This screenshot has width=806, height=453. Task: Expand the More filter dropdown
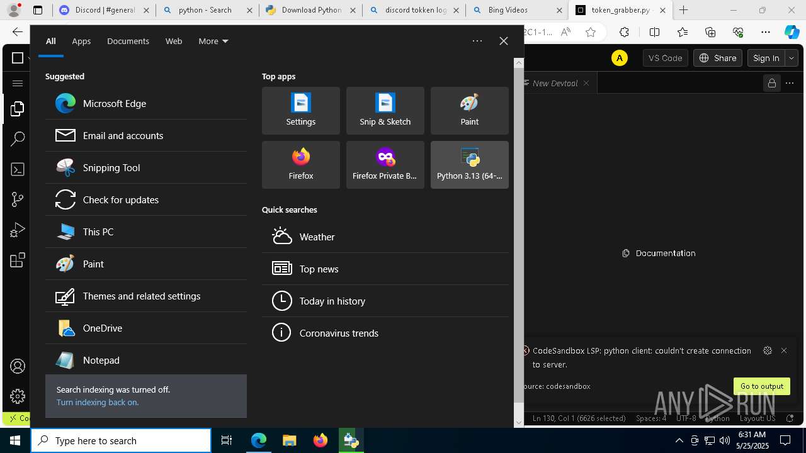[x=213, y=41]
